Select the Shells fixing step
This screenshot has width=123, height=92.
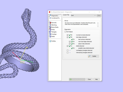[52, 36]
